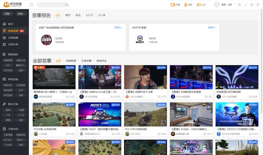Filter events by 绝地求生
Viewport: 263px width, 155px height.
[x=102, y=61]
